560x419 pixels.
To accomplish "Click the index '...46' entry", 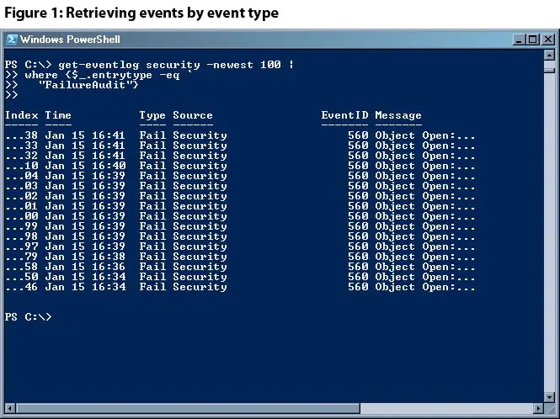I will click(x=21, y=287).
